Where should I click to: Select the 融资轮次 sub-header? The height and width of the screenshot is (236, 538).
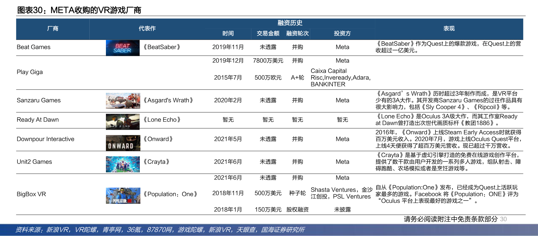tap(298, 34)
